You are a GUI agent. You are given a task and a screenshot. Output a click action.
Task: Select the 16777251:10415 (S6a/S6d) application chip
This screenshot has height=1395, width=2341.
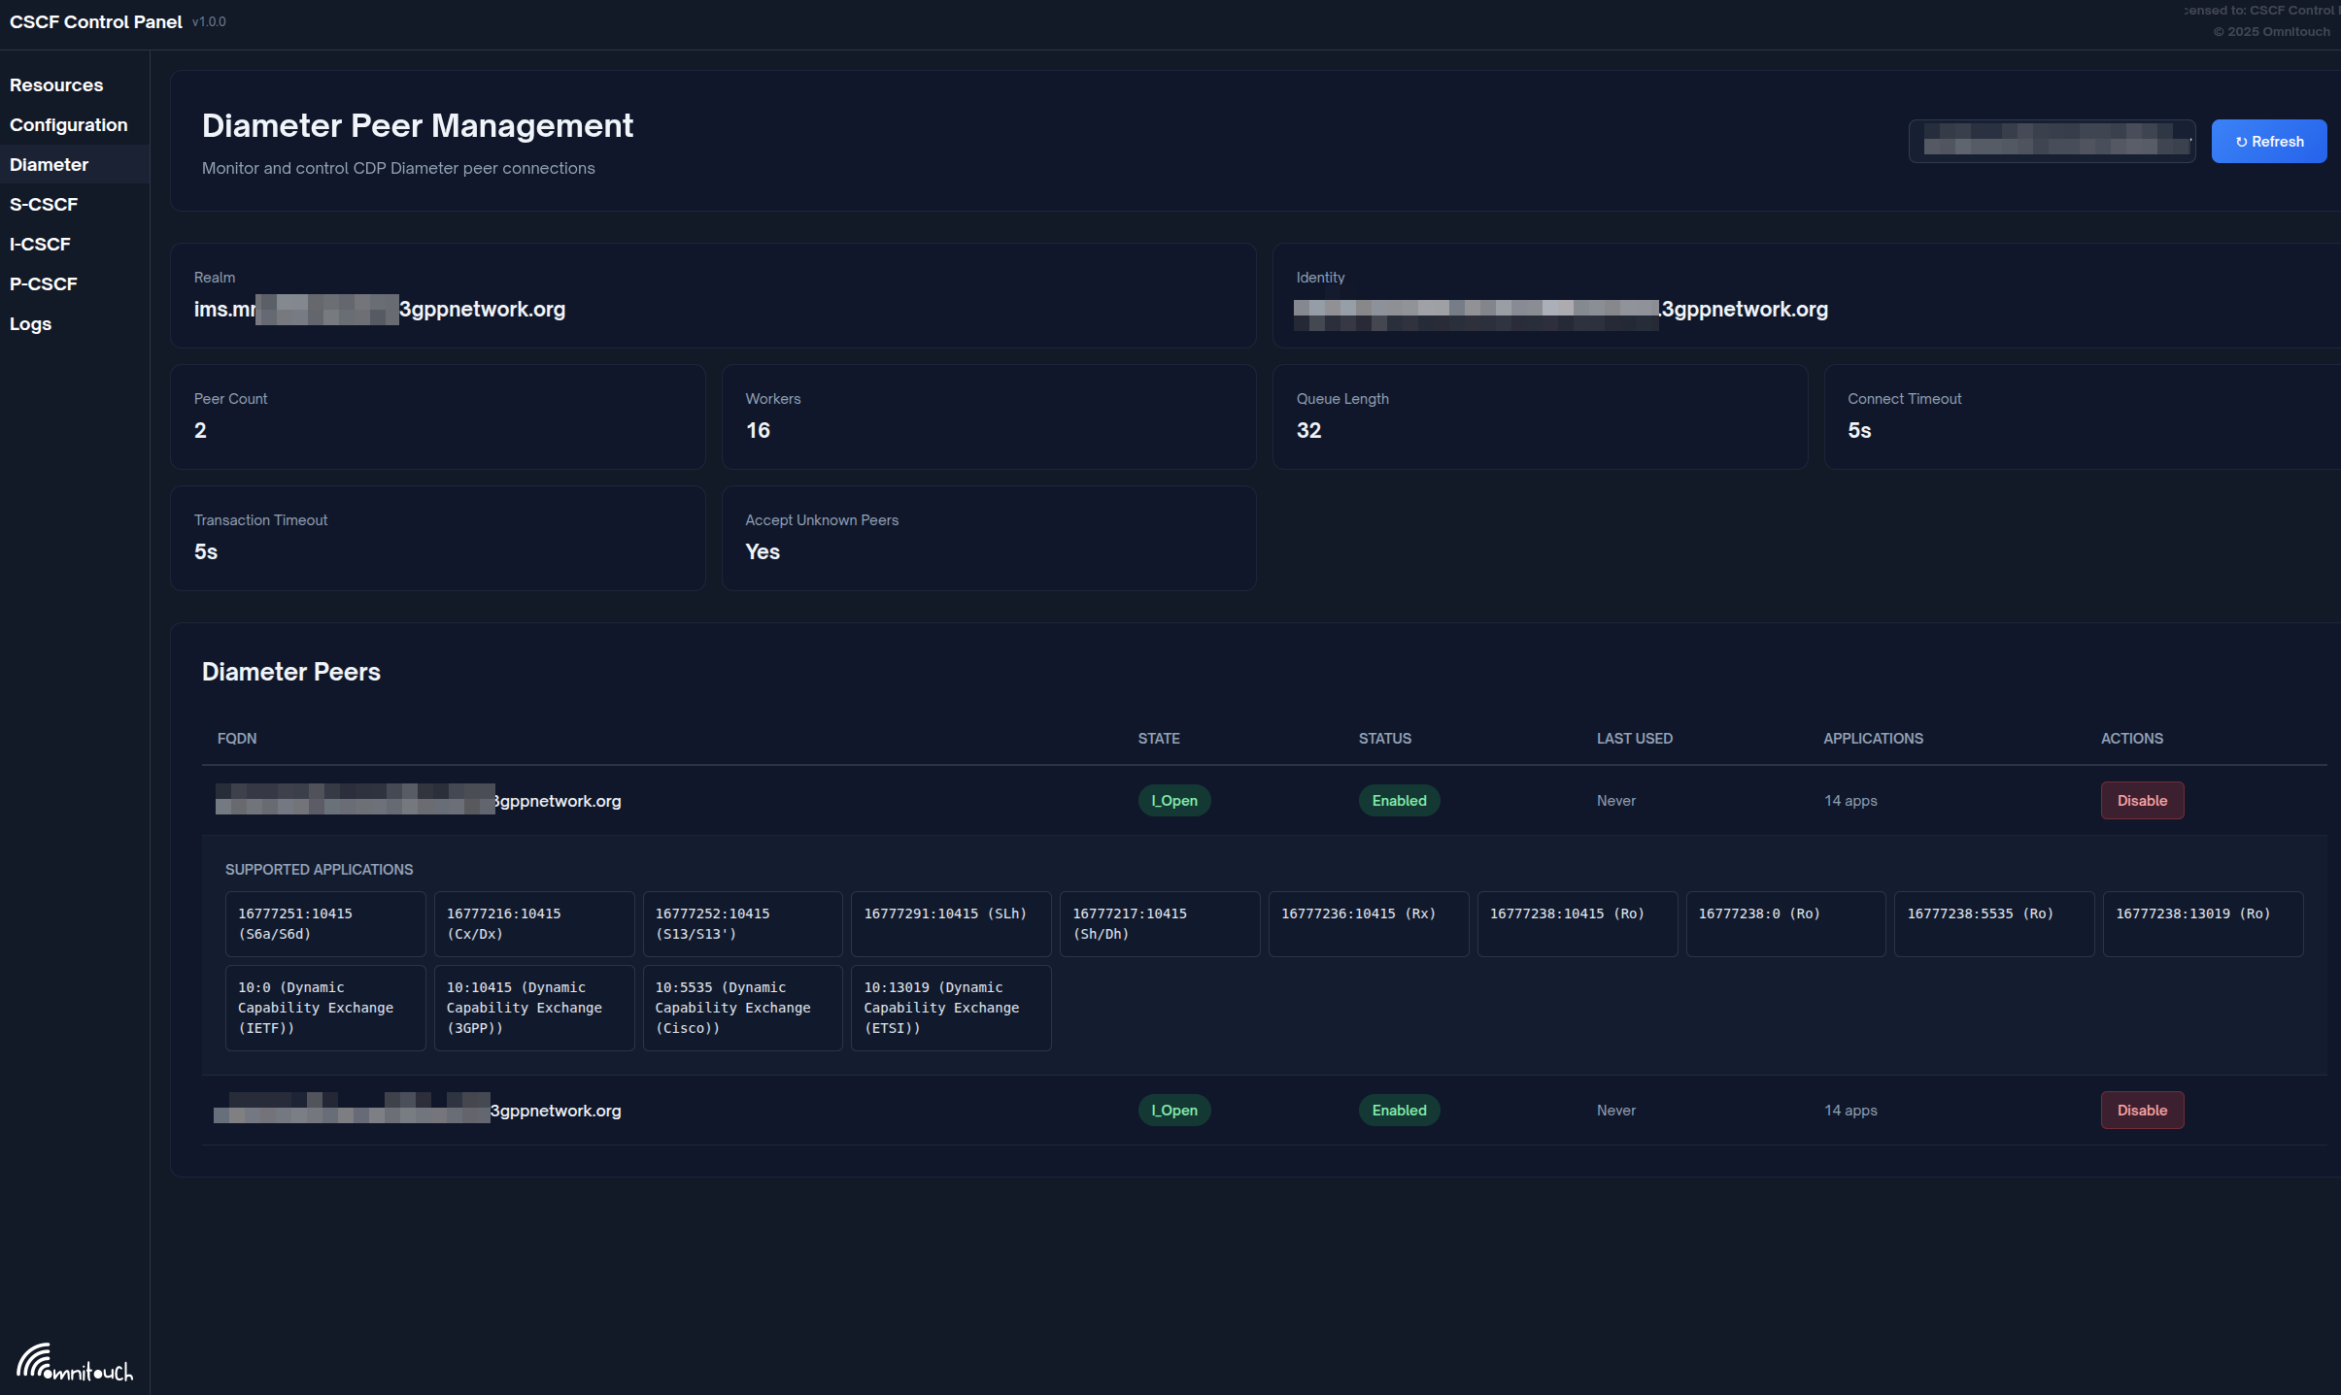325,923
